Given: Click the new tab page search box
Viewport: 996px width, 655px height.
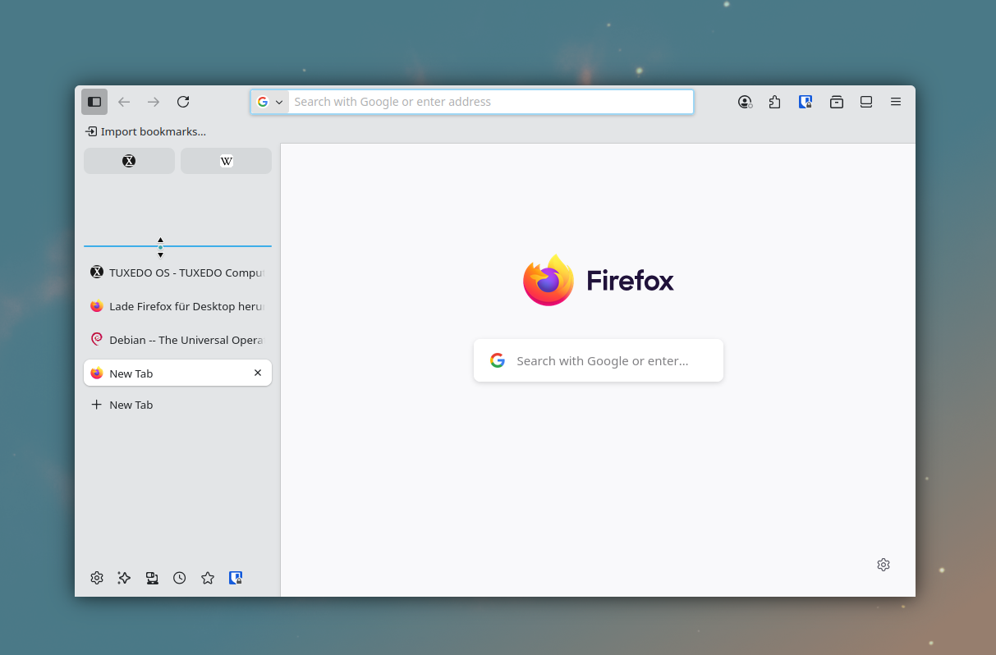Looking at the screenshot, I should [599, 360].
